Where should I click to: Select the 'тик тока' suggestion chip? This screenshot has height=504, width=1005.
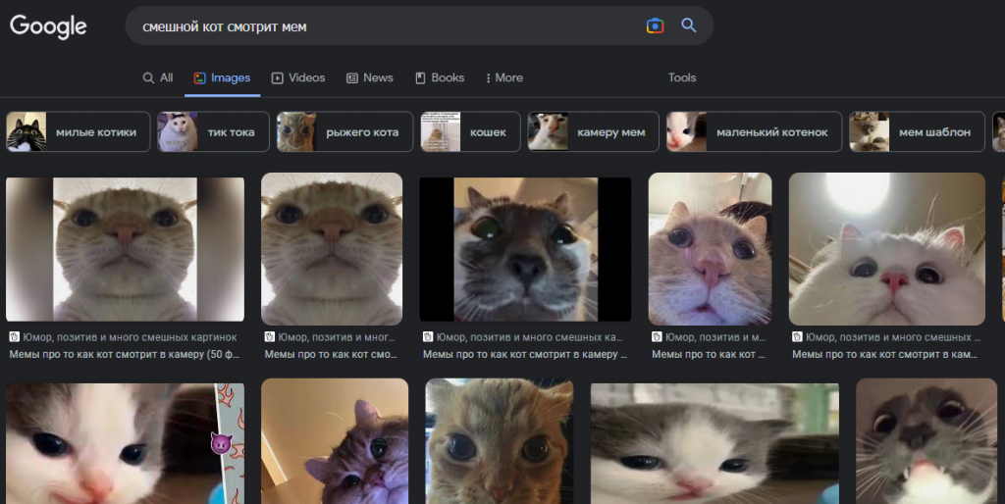pyautogui.click(x=212, y=132)
